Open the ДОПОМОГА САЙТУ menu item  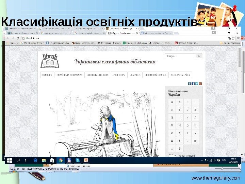click(180, 75)
